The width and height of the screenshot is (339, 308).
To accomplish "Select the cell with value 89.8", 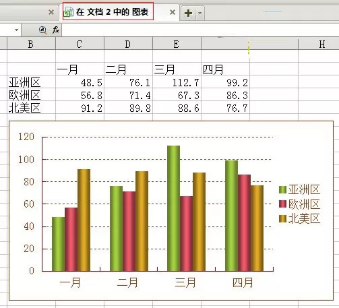I will (128, 107).
